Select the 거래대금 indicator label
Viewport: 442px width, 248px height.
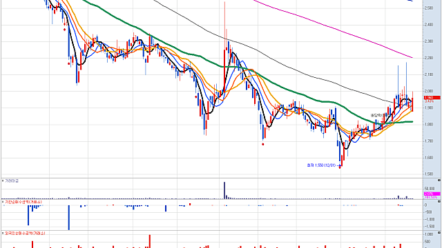(12, 180)
